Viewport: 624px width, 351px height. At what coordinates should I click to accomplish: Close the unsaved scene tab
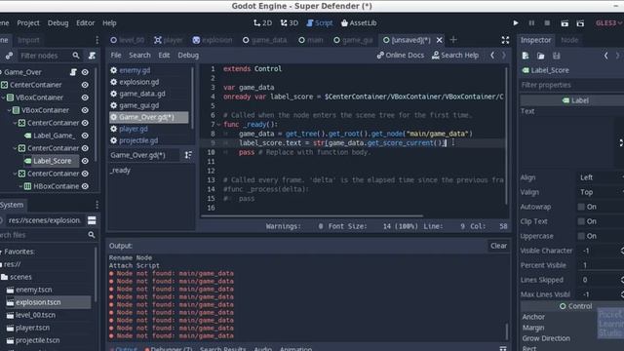coord(440,40)
